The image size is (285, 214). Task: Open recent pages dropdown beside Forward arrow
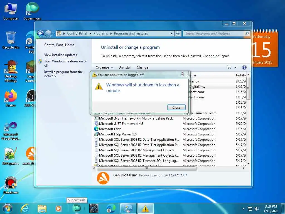54,34
